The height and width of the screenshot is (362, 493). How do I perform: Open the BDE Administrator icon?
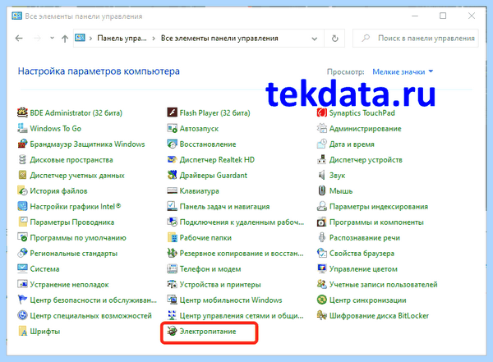[22, 112]
